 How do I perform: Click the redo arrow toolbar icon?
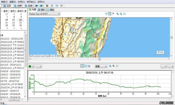62,6
